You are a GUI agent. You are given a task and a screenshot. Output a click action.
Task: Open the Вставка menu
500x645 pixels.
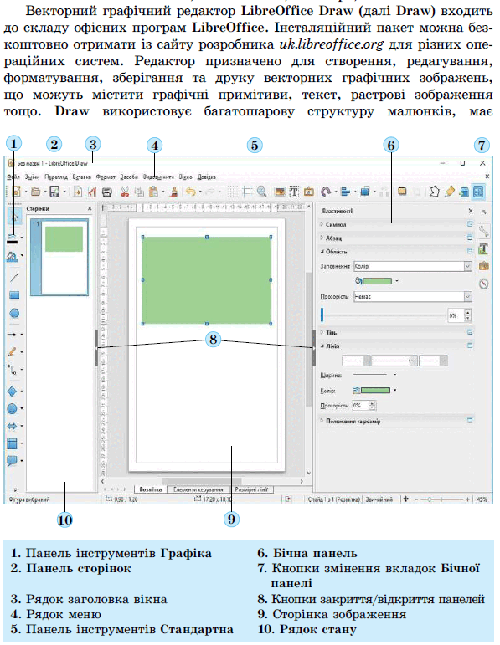click(81, 177)
